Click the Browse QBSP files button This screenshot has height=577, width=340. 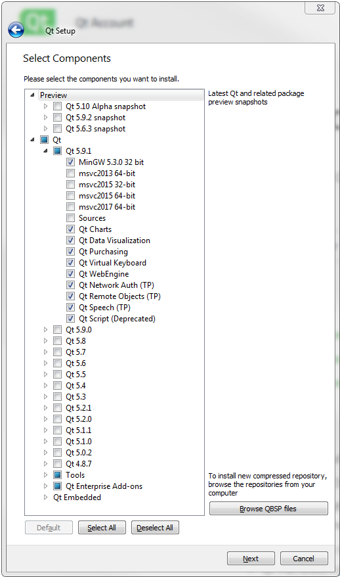tap(268, 509)
